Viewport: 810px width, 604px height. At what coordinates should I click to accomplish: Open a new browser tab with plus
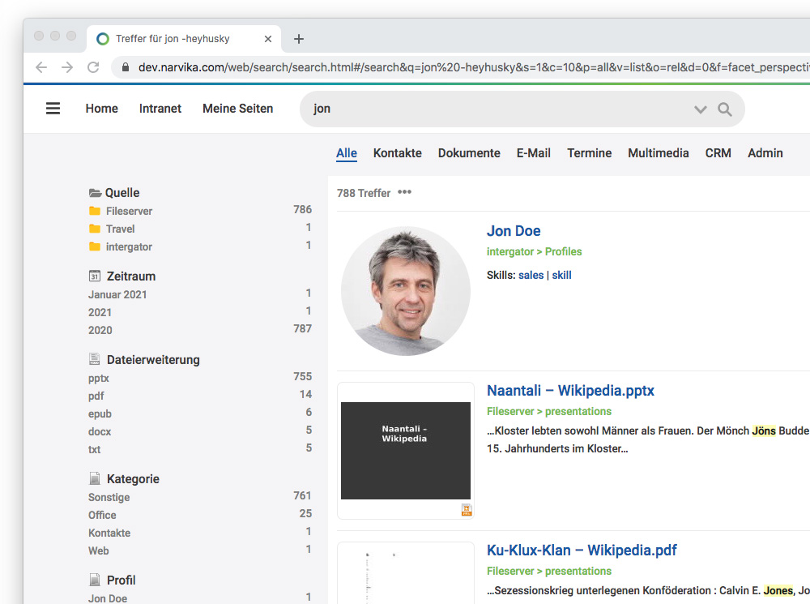pyautogui.click(x=299, y=39)
